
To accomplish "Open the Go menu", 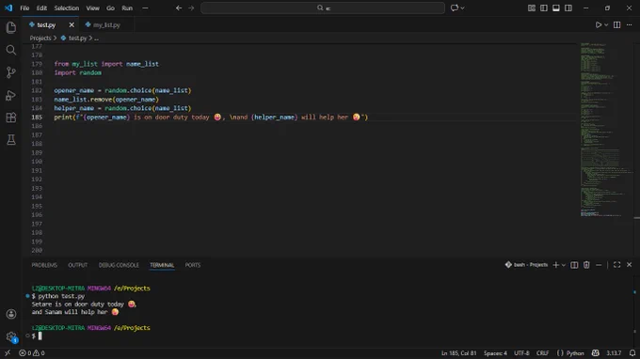I will 111,8.
